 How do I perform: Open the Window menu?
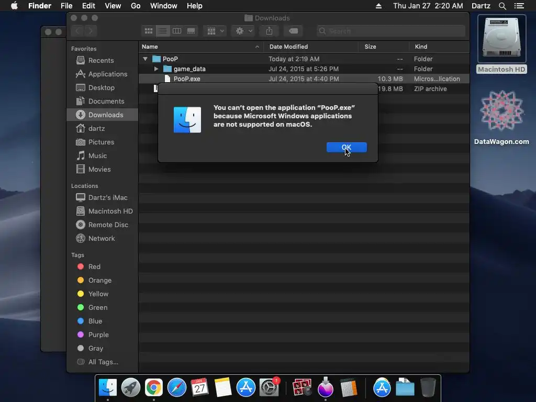(164, 6)
